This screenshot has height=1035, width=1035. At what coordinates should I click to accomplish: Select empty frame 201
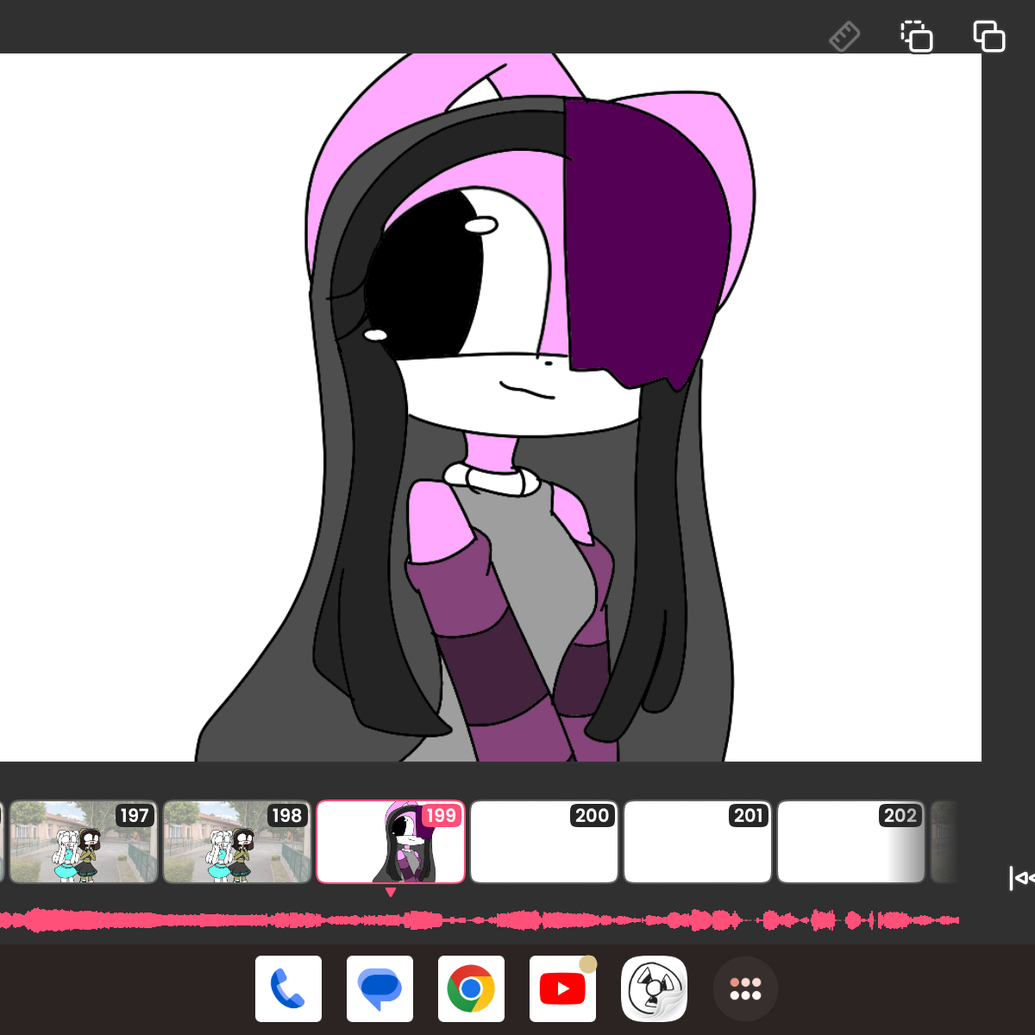pyautogui.click(x=698, y=842)
